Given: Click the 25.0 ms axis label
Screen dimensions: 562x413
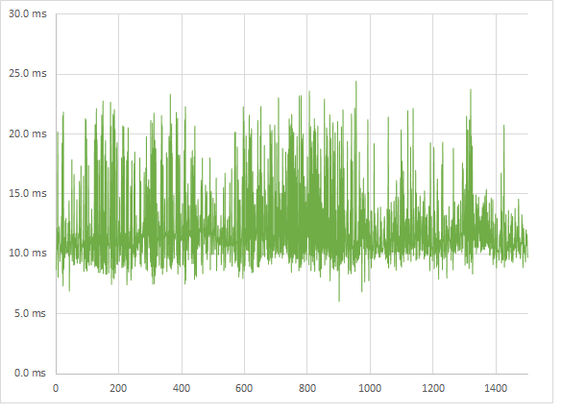Looking at the screenshot, I should 28,73.
